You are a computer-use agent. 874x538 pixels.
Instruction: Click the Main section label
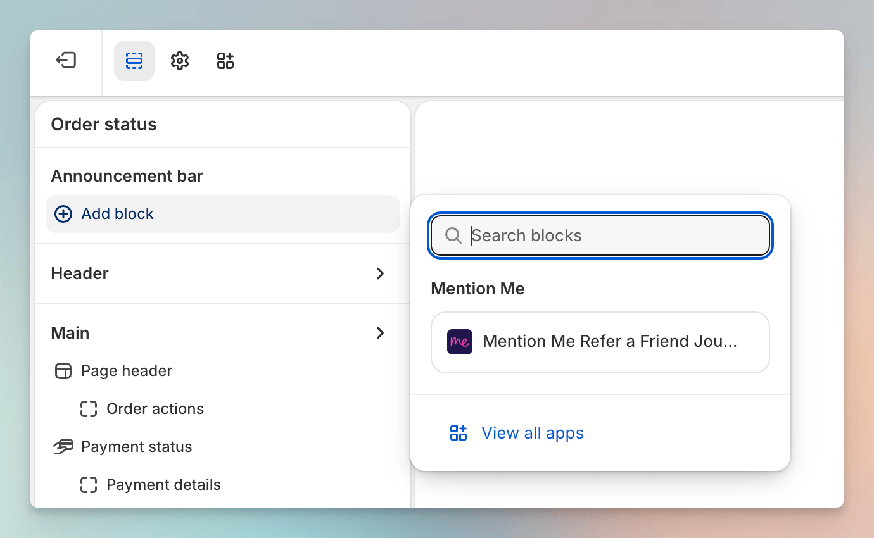pos(70,333)
